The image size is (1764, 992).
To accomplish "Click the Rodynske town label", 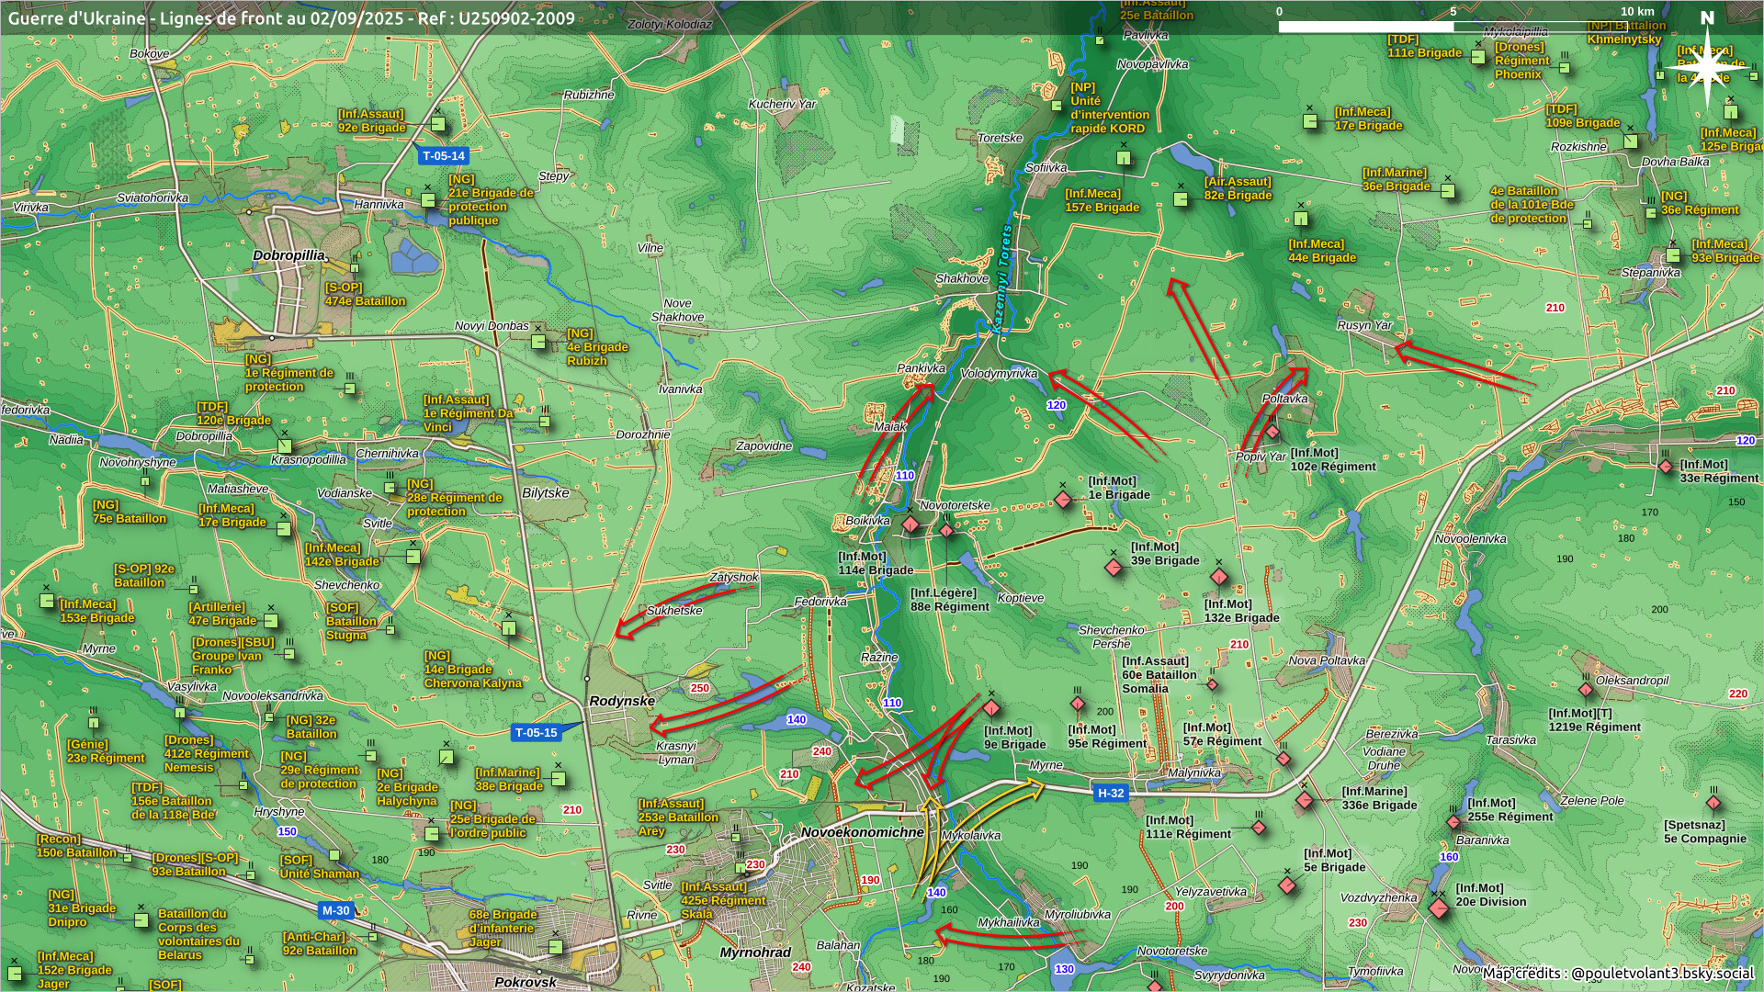I will click(622, 701).
